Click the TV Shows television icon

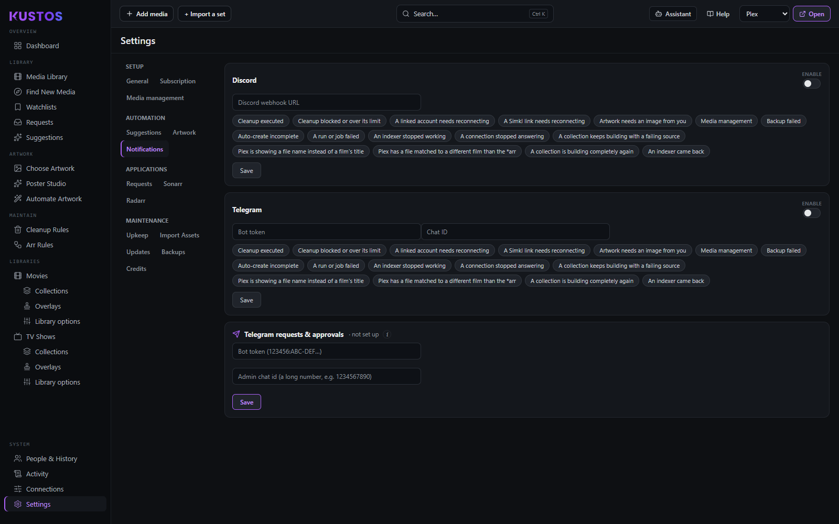pyautogui.click(x=18, y=336)
